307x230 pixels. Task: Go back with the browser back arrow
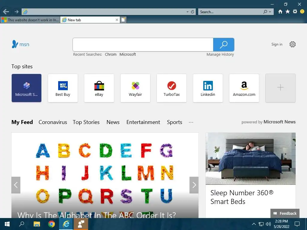[x=6, y=12]
